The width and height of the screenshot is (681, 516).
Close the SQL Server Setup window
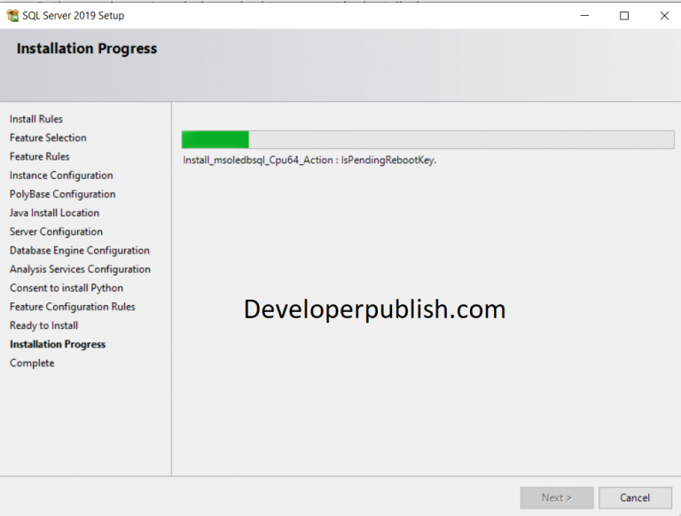point(664,16)
